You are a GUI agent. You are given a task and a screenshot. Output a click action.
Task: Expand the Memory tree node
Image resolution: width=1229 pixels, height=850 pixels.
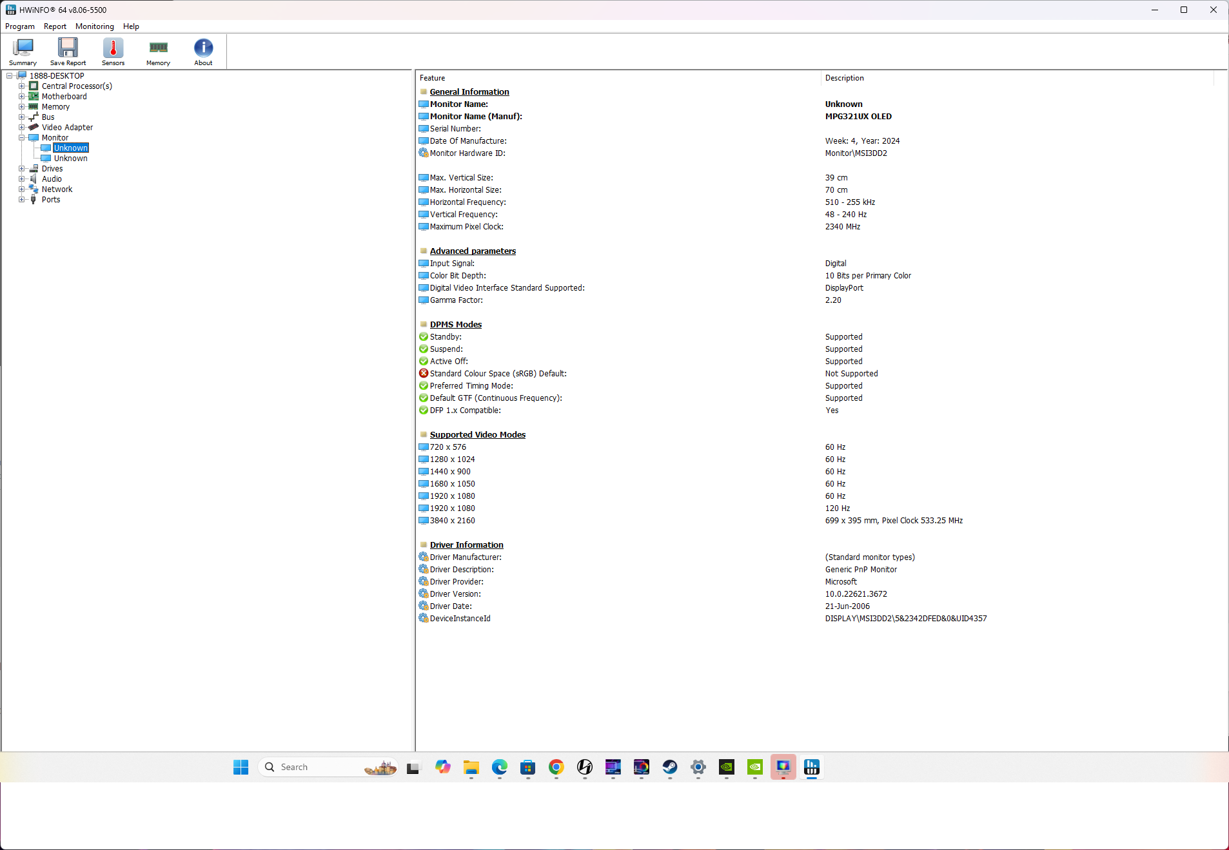[x=22, y=107]
